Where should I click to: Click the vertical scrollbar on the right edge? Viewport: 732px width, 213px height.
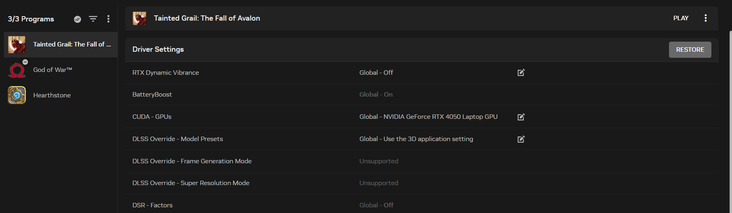pos(730,121)
